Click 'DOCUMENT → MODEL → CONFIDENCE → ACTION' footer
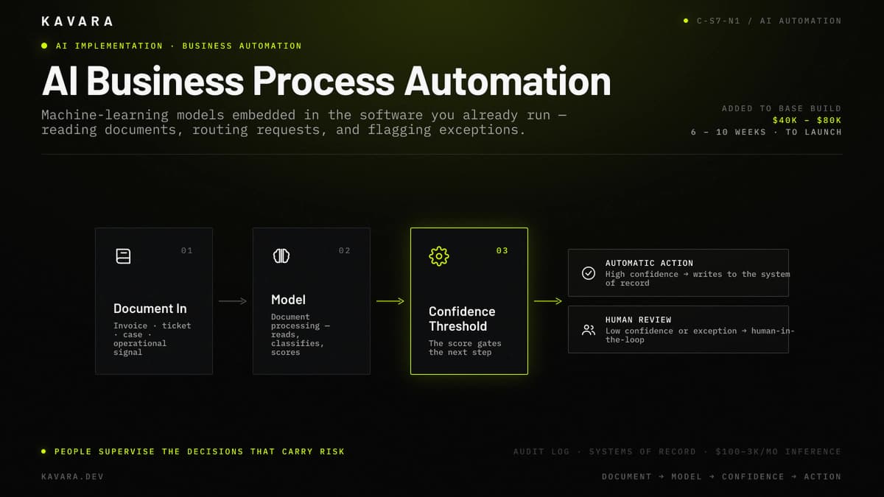The height and width of the screenshot is (497, 884). click(721, 476)
